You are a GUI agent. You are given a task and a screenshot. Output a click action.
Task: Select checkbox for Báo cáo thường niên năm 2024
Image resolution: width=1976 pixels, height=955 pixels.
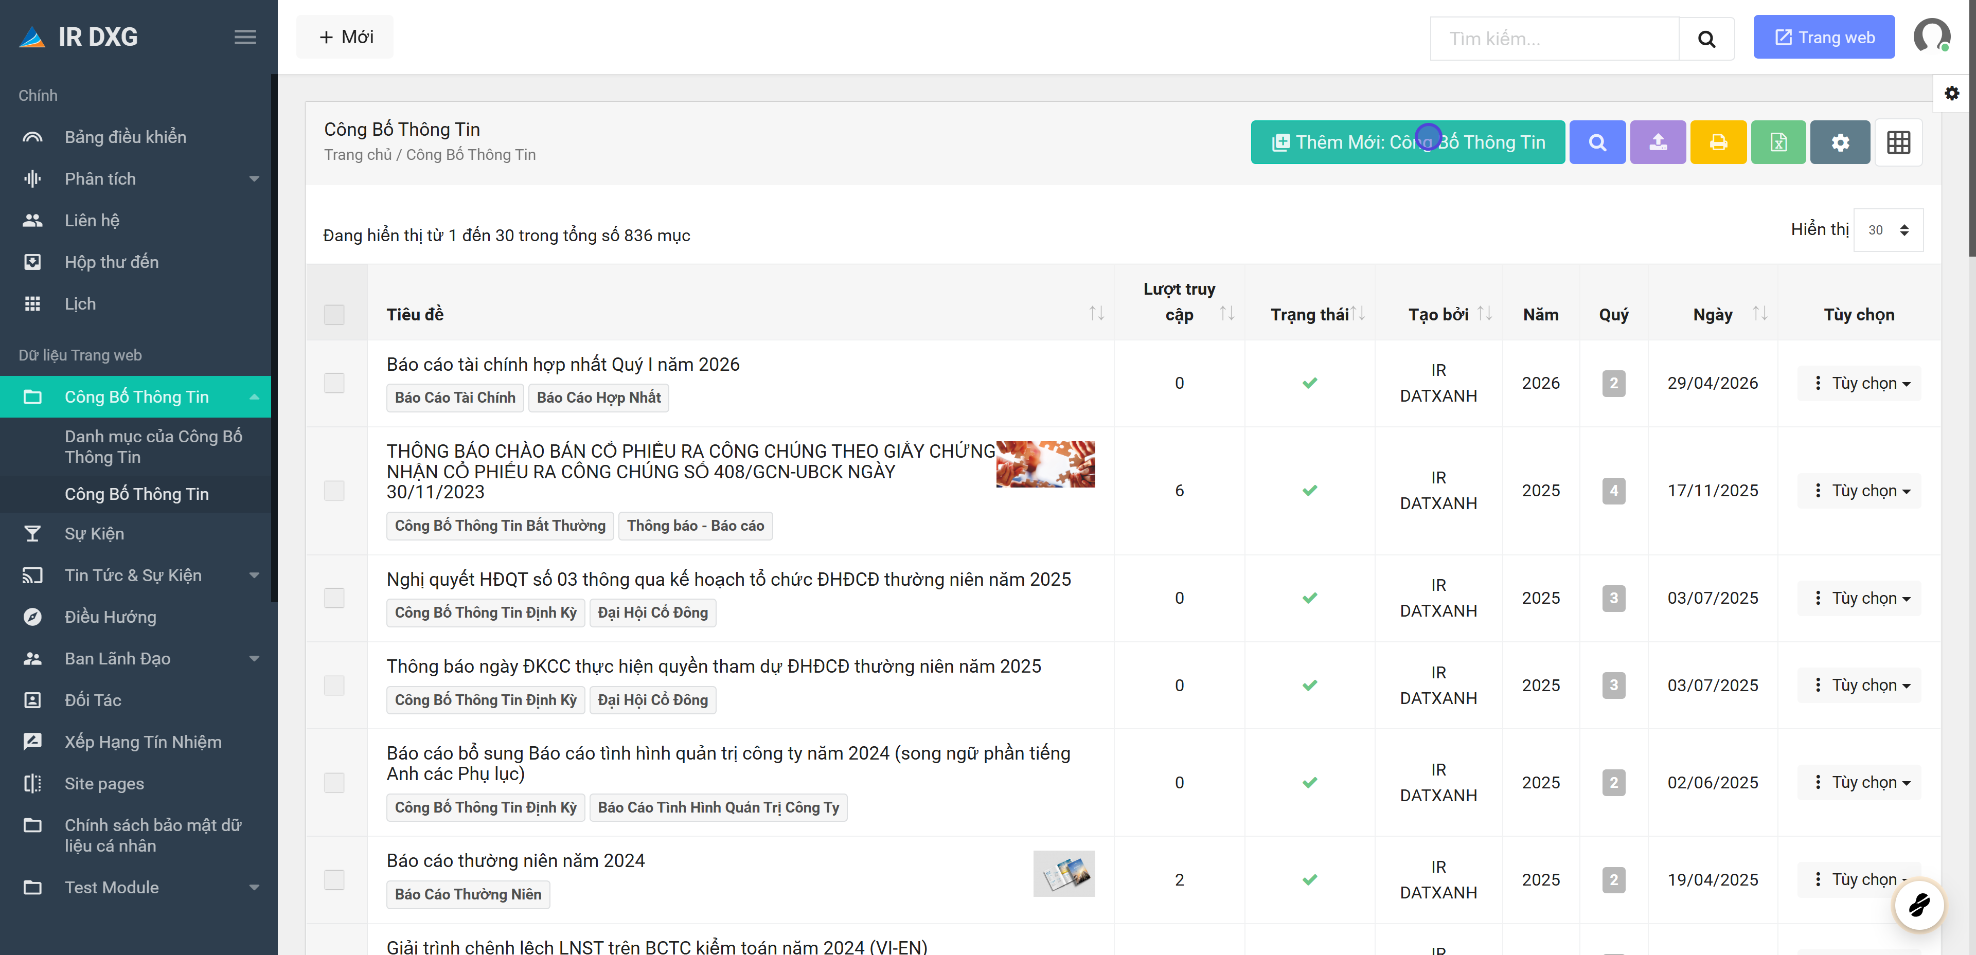[x=334, y=880]
